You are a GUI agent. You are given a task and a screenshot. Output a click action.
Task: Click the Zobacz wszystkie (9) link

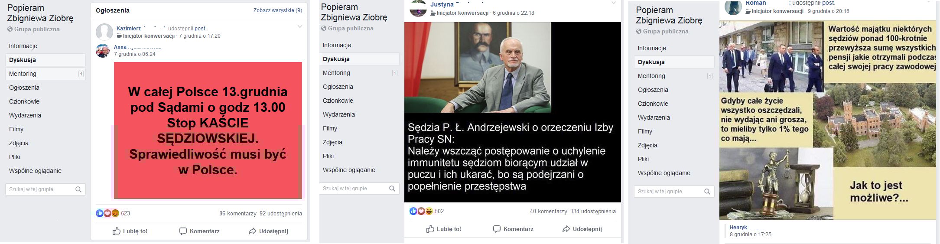coord(278,10)
